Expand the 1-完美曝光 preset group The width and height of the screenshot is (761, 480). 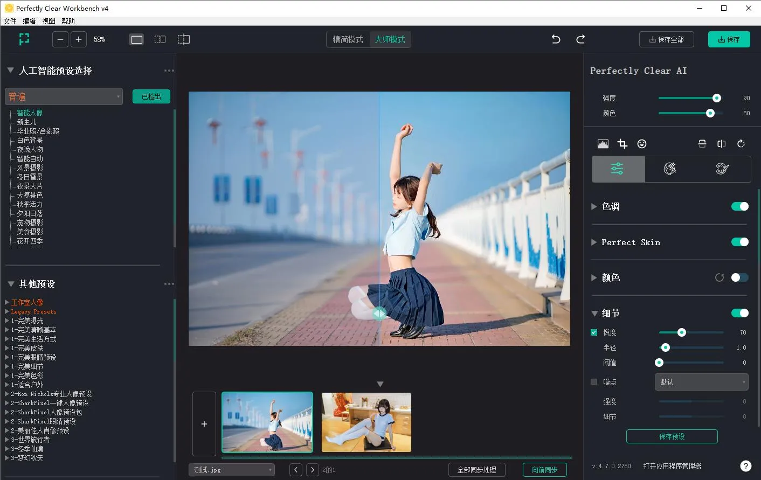click(7, 321)
